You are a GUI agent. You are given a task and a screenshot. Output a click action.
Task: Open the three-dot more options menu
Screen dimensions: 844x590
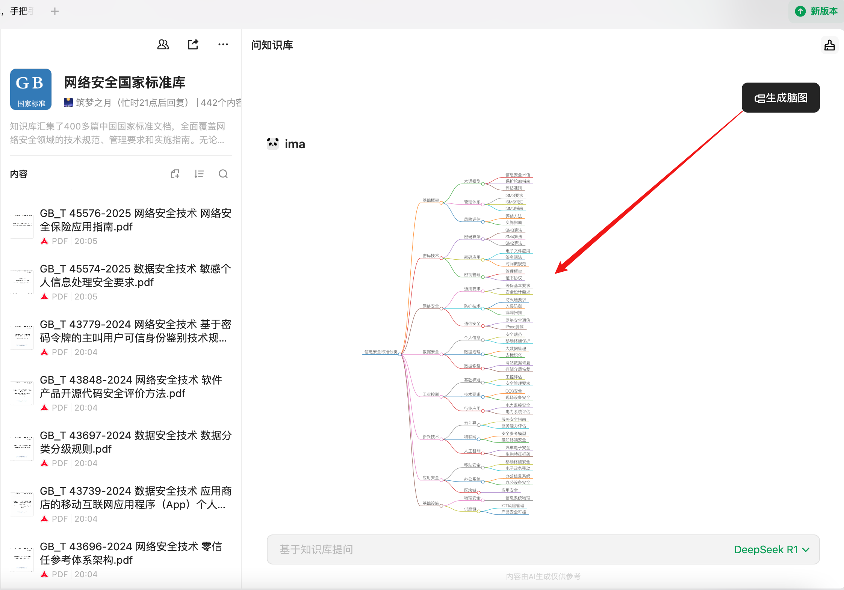(x=223, y=45)
